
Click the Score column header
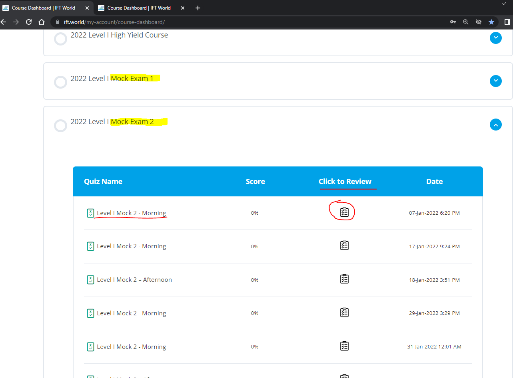pyautogui.click(x=255, y=182)
